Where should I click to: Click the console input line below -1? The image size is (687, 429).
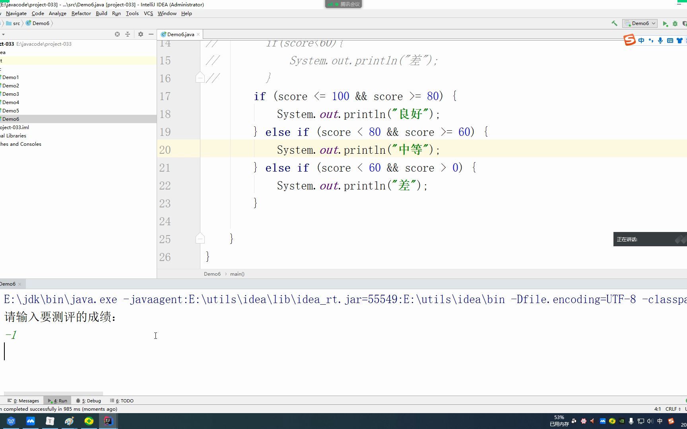343,352
